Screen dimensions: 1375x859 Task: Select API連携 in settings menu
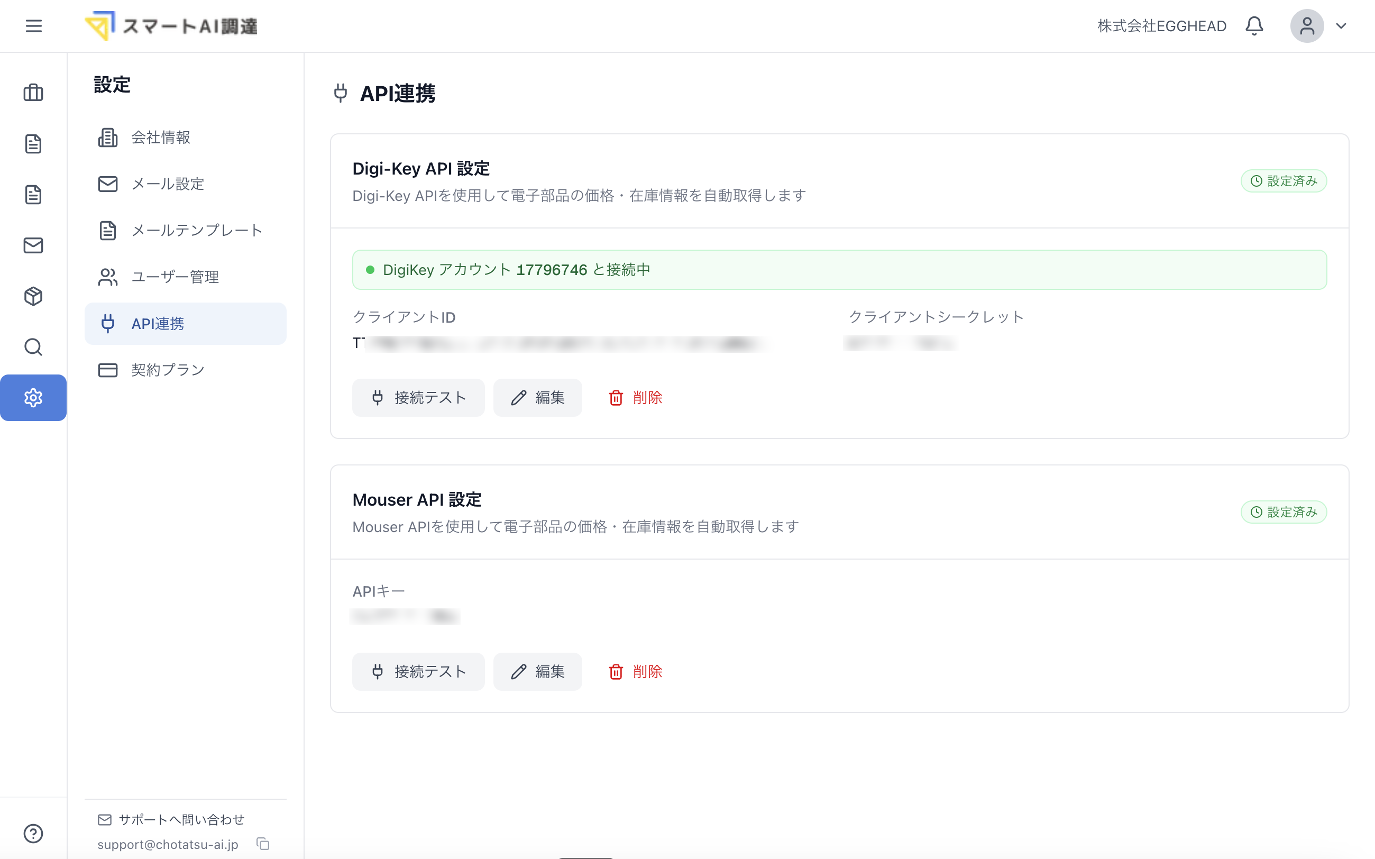pyautogui.click(x=185, y=324)
